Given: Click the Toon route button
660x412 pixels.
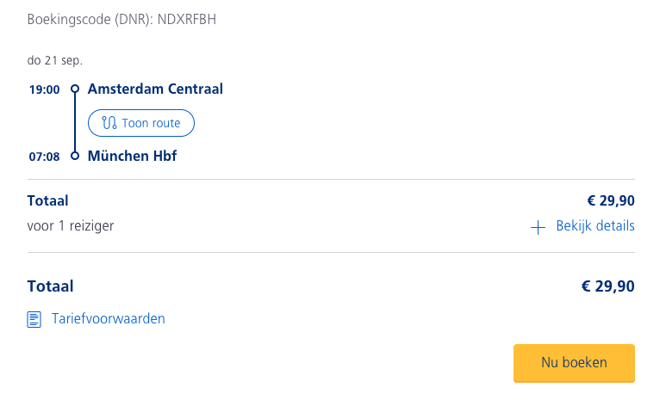Looking at the screenshot, I should click(x=141, y=123).
